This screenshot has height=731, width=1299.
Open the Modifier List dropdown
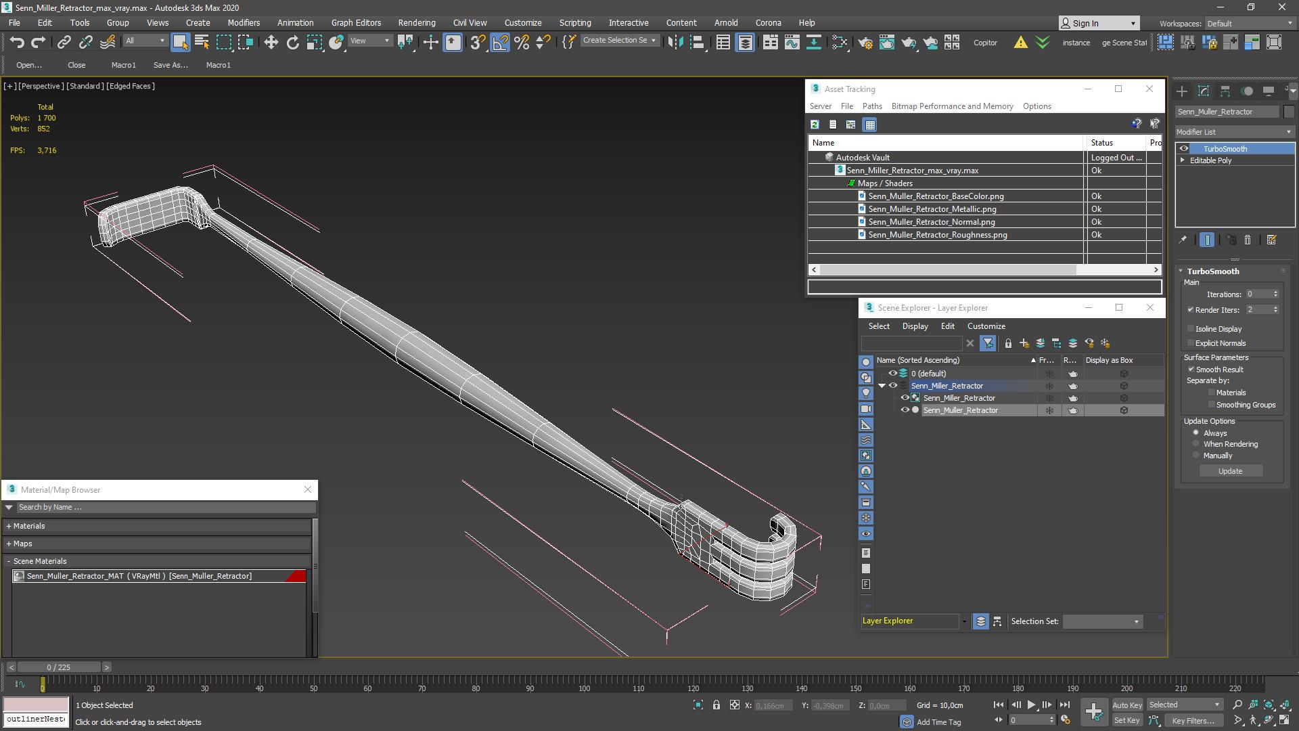pos(1234,132)
